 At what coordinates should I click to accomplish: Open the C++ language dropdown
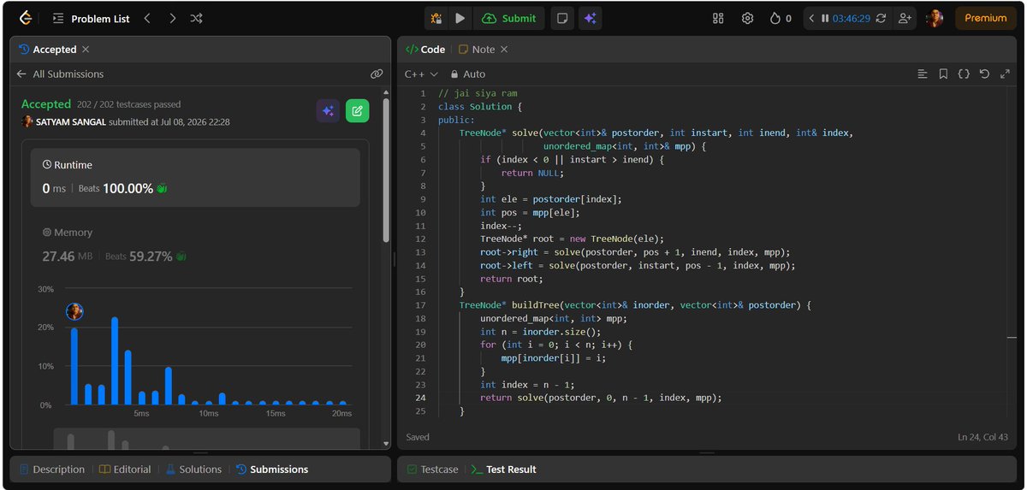(421, 74)
